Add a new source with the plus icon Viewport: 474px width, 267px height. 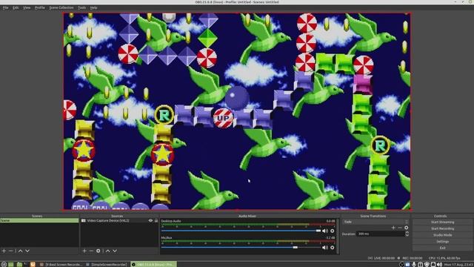click(x=84, y=251)
